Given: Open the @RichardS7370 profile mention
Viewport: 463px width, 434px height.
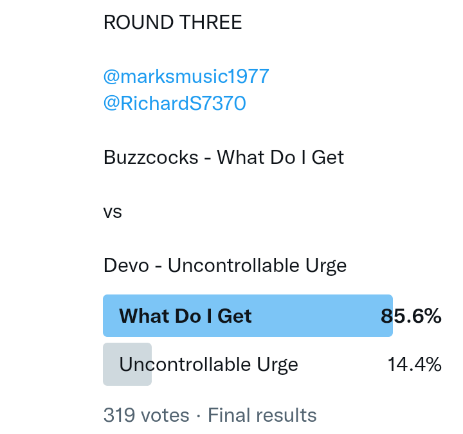Looking at the screenshot, I should [174, 104].
